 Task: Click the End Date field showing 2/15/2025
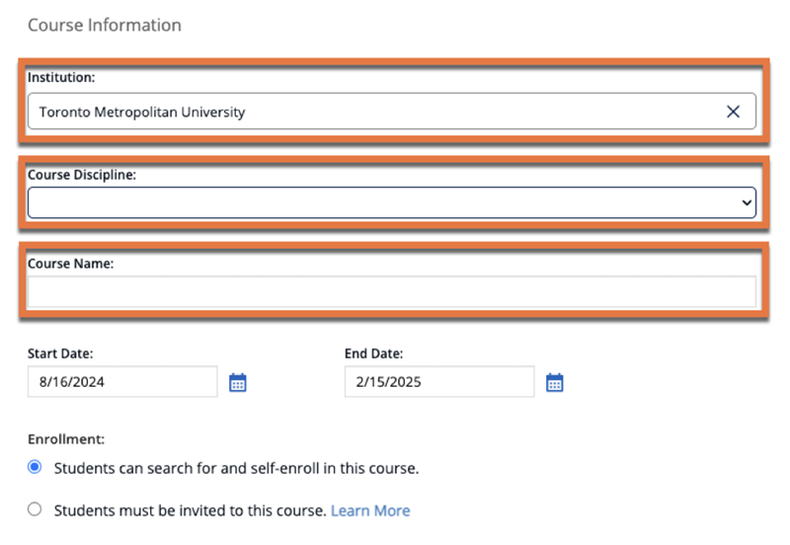[x=438, y=381]
